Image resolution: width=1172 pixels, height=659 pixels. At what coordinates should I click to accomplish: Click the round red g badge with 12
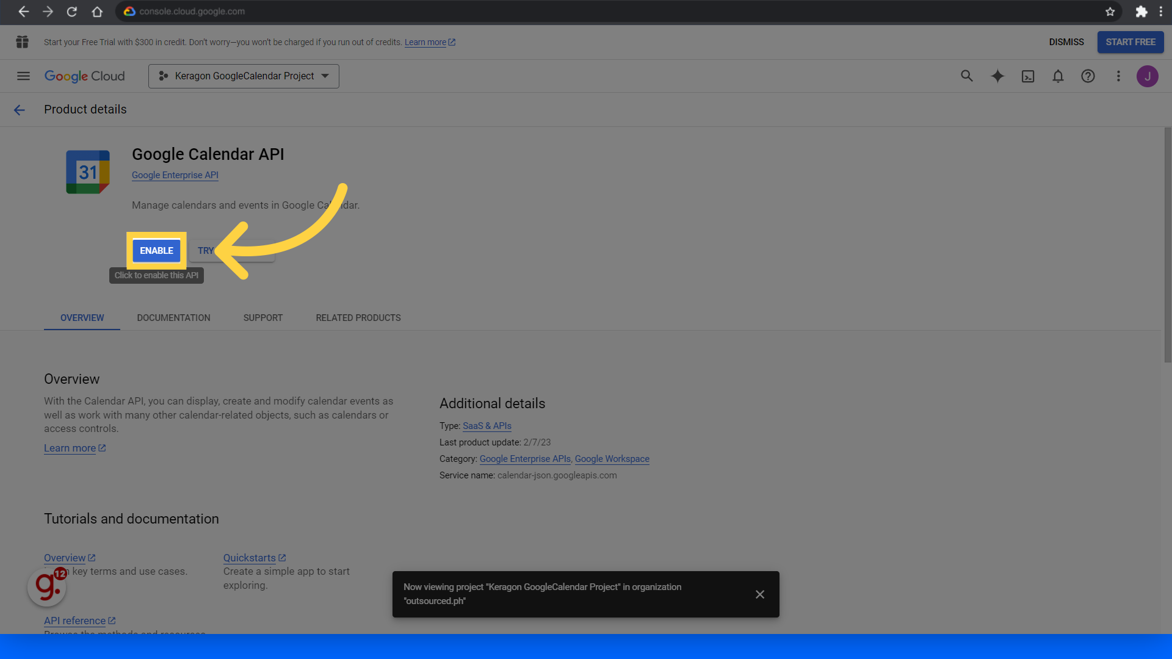click(x=47, y=586)
